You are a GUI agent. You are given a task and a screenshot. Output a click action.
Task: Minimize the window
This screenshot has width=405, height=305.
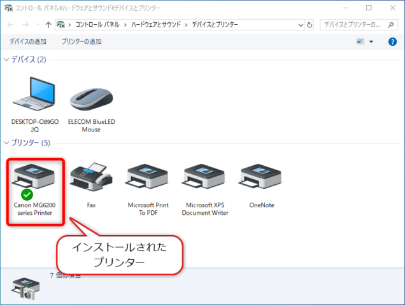[346, 8]
